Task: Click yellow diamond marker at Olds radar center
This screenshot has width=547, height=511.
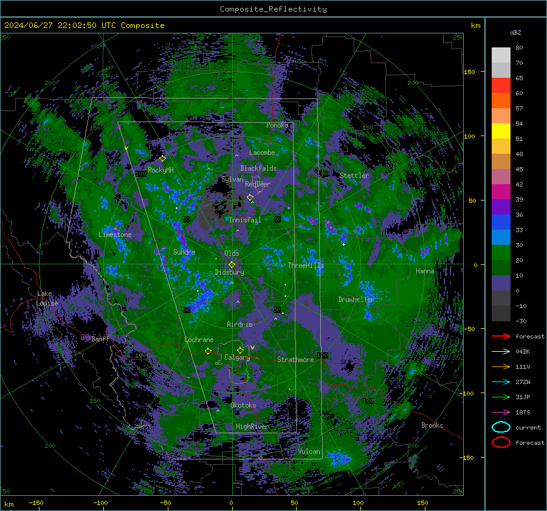Action: pyautogui.click(x=232, y=265)
